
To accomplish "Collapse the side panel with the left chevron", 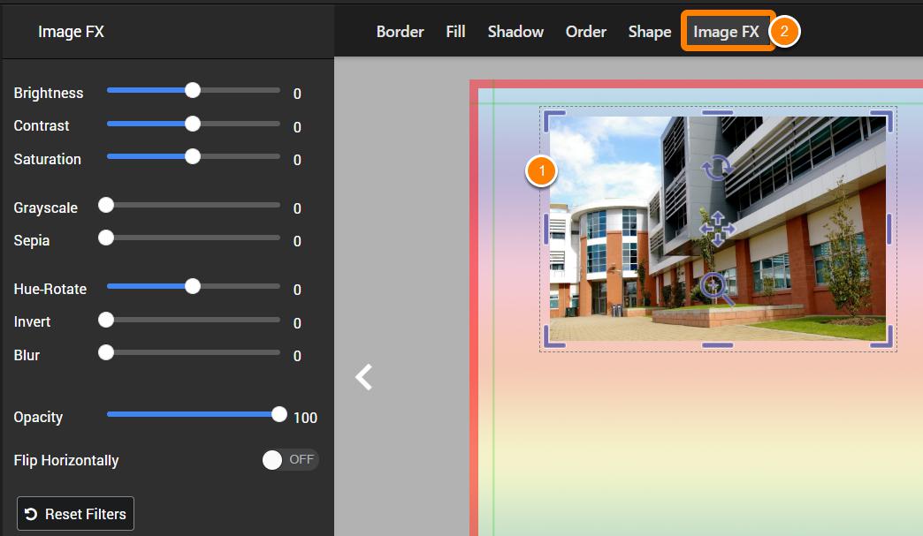I will [x=363, y=377].
